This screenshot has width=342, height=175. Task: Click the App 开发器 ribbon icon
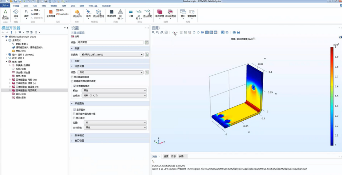[5, 14]
